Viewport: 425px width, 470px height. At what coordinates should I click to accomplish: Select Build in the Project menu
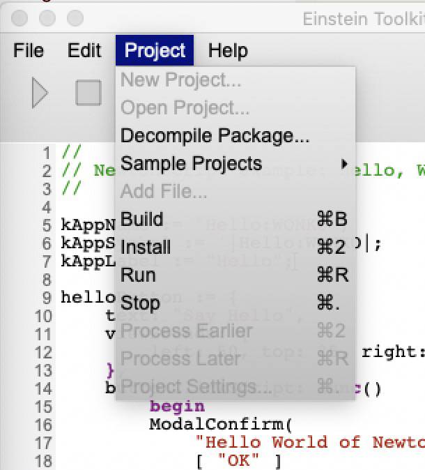point(142,219)
